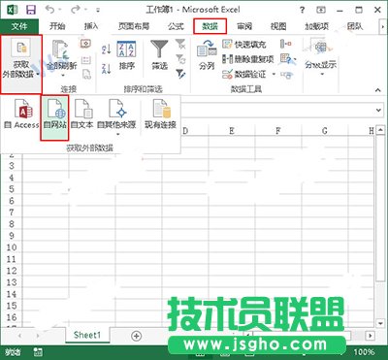The image size is (388, 360).
Task: Click 快速填充 (Flash Fill) button
Action: point(243,44)
